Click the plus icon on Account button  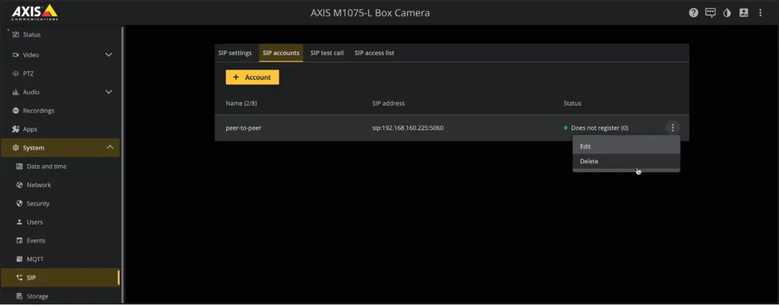(236, 77)
